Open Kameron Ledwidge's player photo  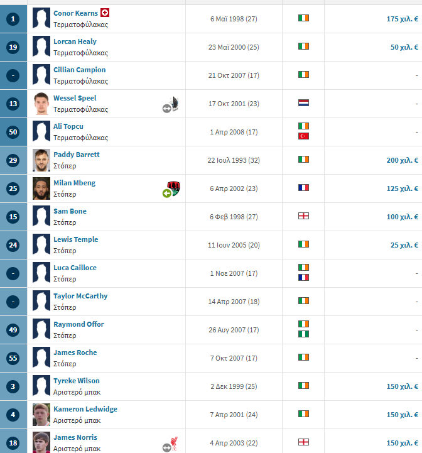click(41, 415)
